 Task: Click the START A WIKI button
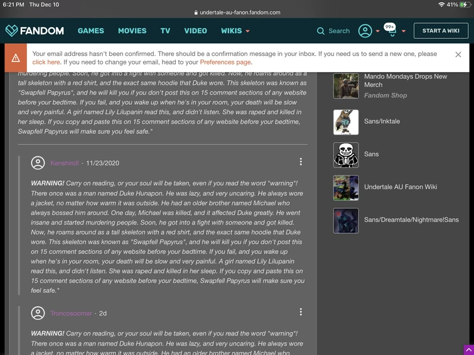[441, 31]
